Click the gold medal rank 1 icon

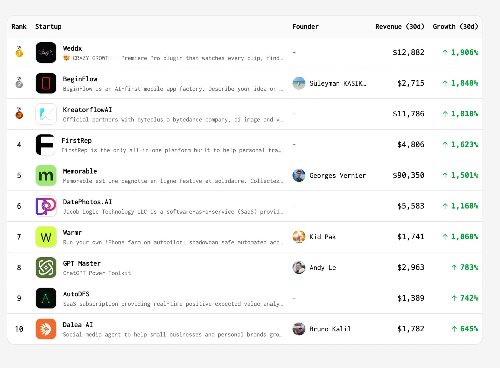click(19, 51)
